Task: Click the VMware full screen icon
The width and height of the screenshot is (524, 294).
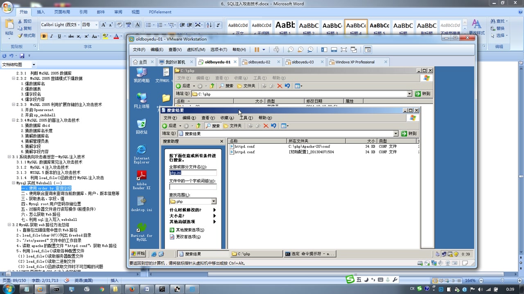Action: 343,50
